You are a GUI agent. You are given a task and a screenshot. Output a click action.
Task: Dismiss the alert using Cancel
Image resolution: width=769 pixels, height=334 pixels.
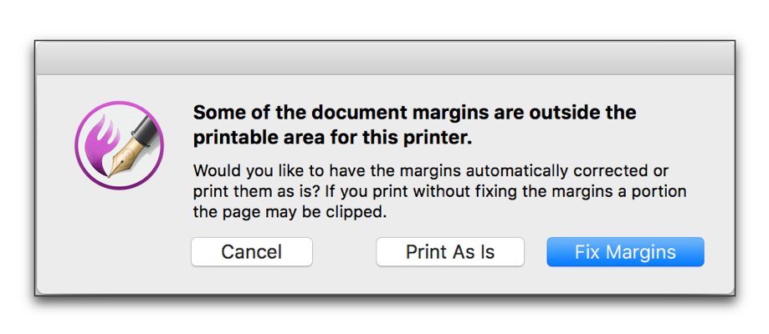(x=252, y=251)
